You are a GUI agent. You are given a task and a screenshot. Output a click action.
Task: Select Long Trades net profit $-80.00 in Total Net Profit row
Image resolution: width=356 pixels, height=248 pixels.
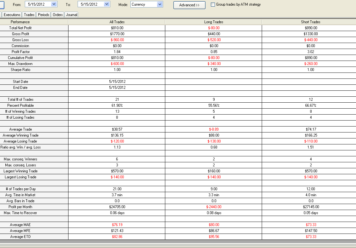(214, 28)
